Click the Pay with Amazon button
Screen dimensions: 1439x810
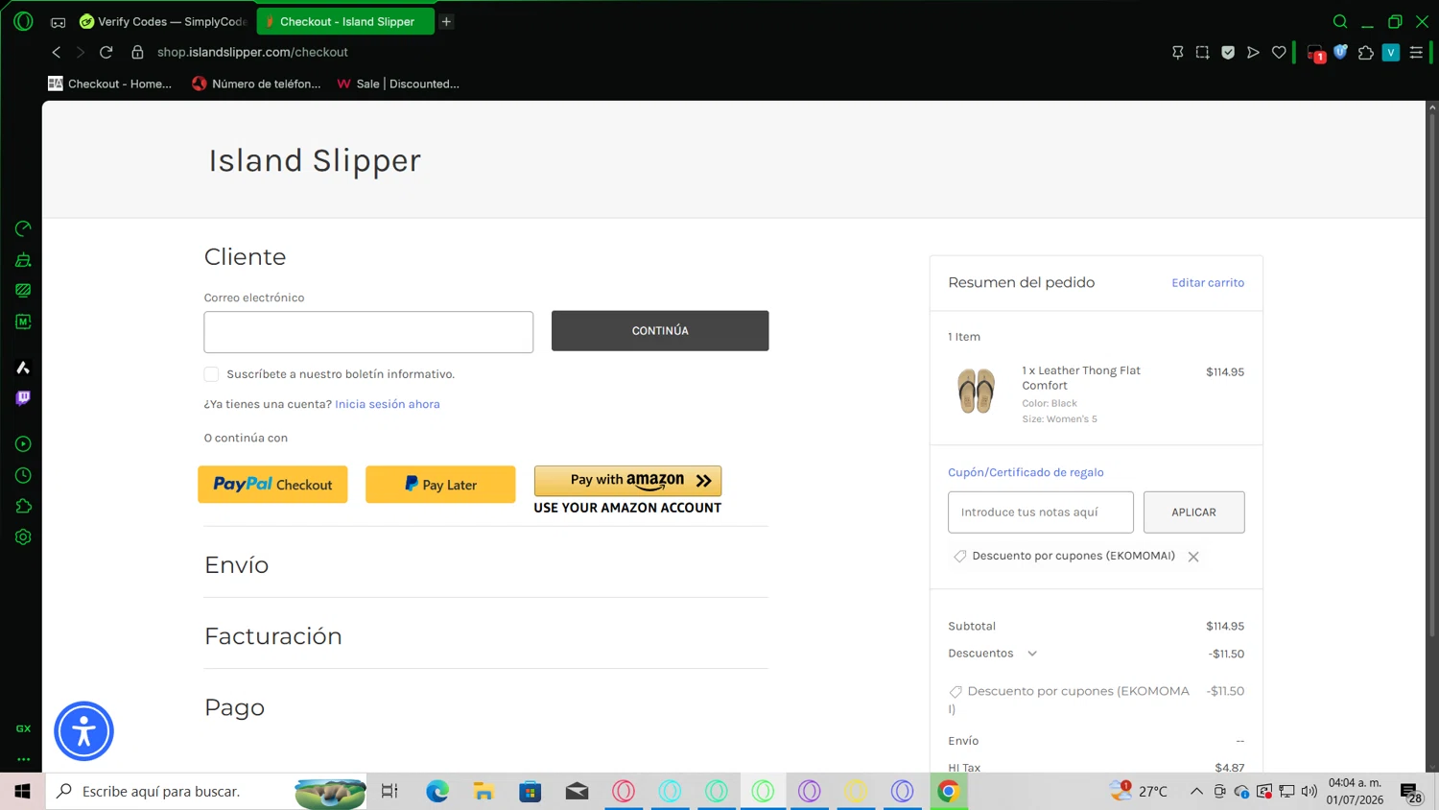[627, 480]
